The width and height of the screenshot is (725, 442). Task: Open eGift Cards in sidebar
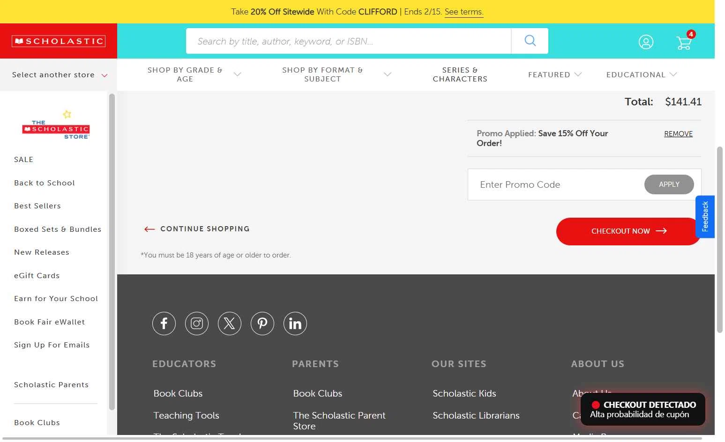coord(37,276)
